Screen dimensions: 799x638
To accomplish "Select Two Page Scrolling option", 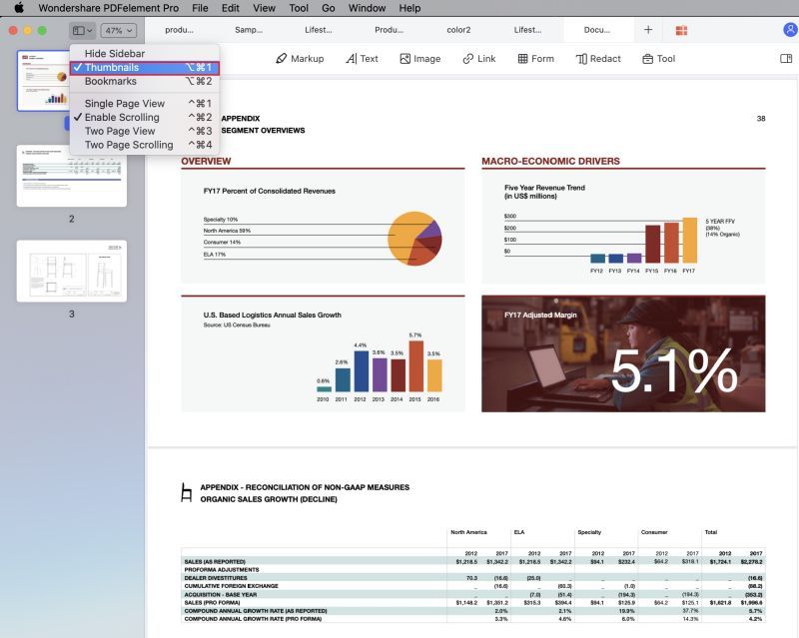I will coord(145,145).
